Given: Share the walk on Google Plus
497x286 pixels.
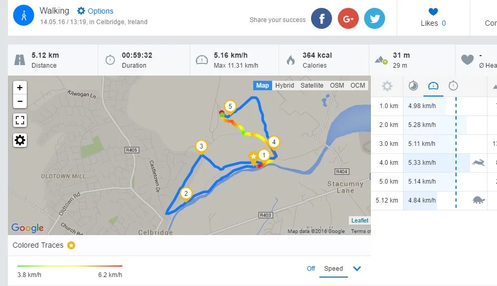Looking at the screenshot, I should (x=348, y=18).
